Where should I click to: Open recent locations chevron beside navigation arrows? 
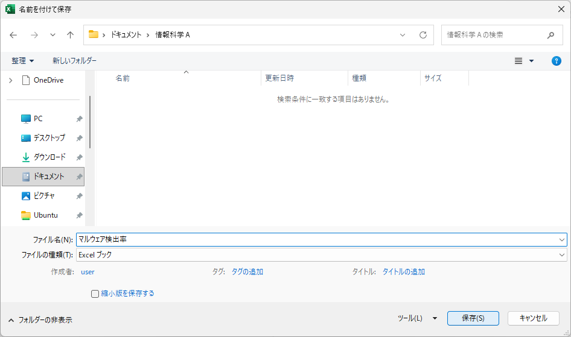(53, 35)
